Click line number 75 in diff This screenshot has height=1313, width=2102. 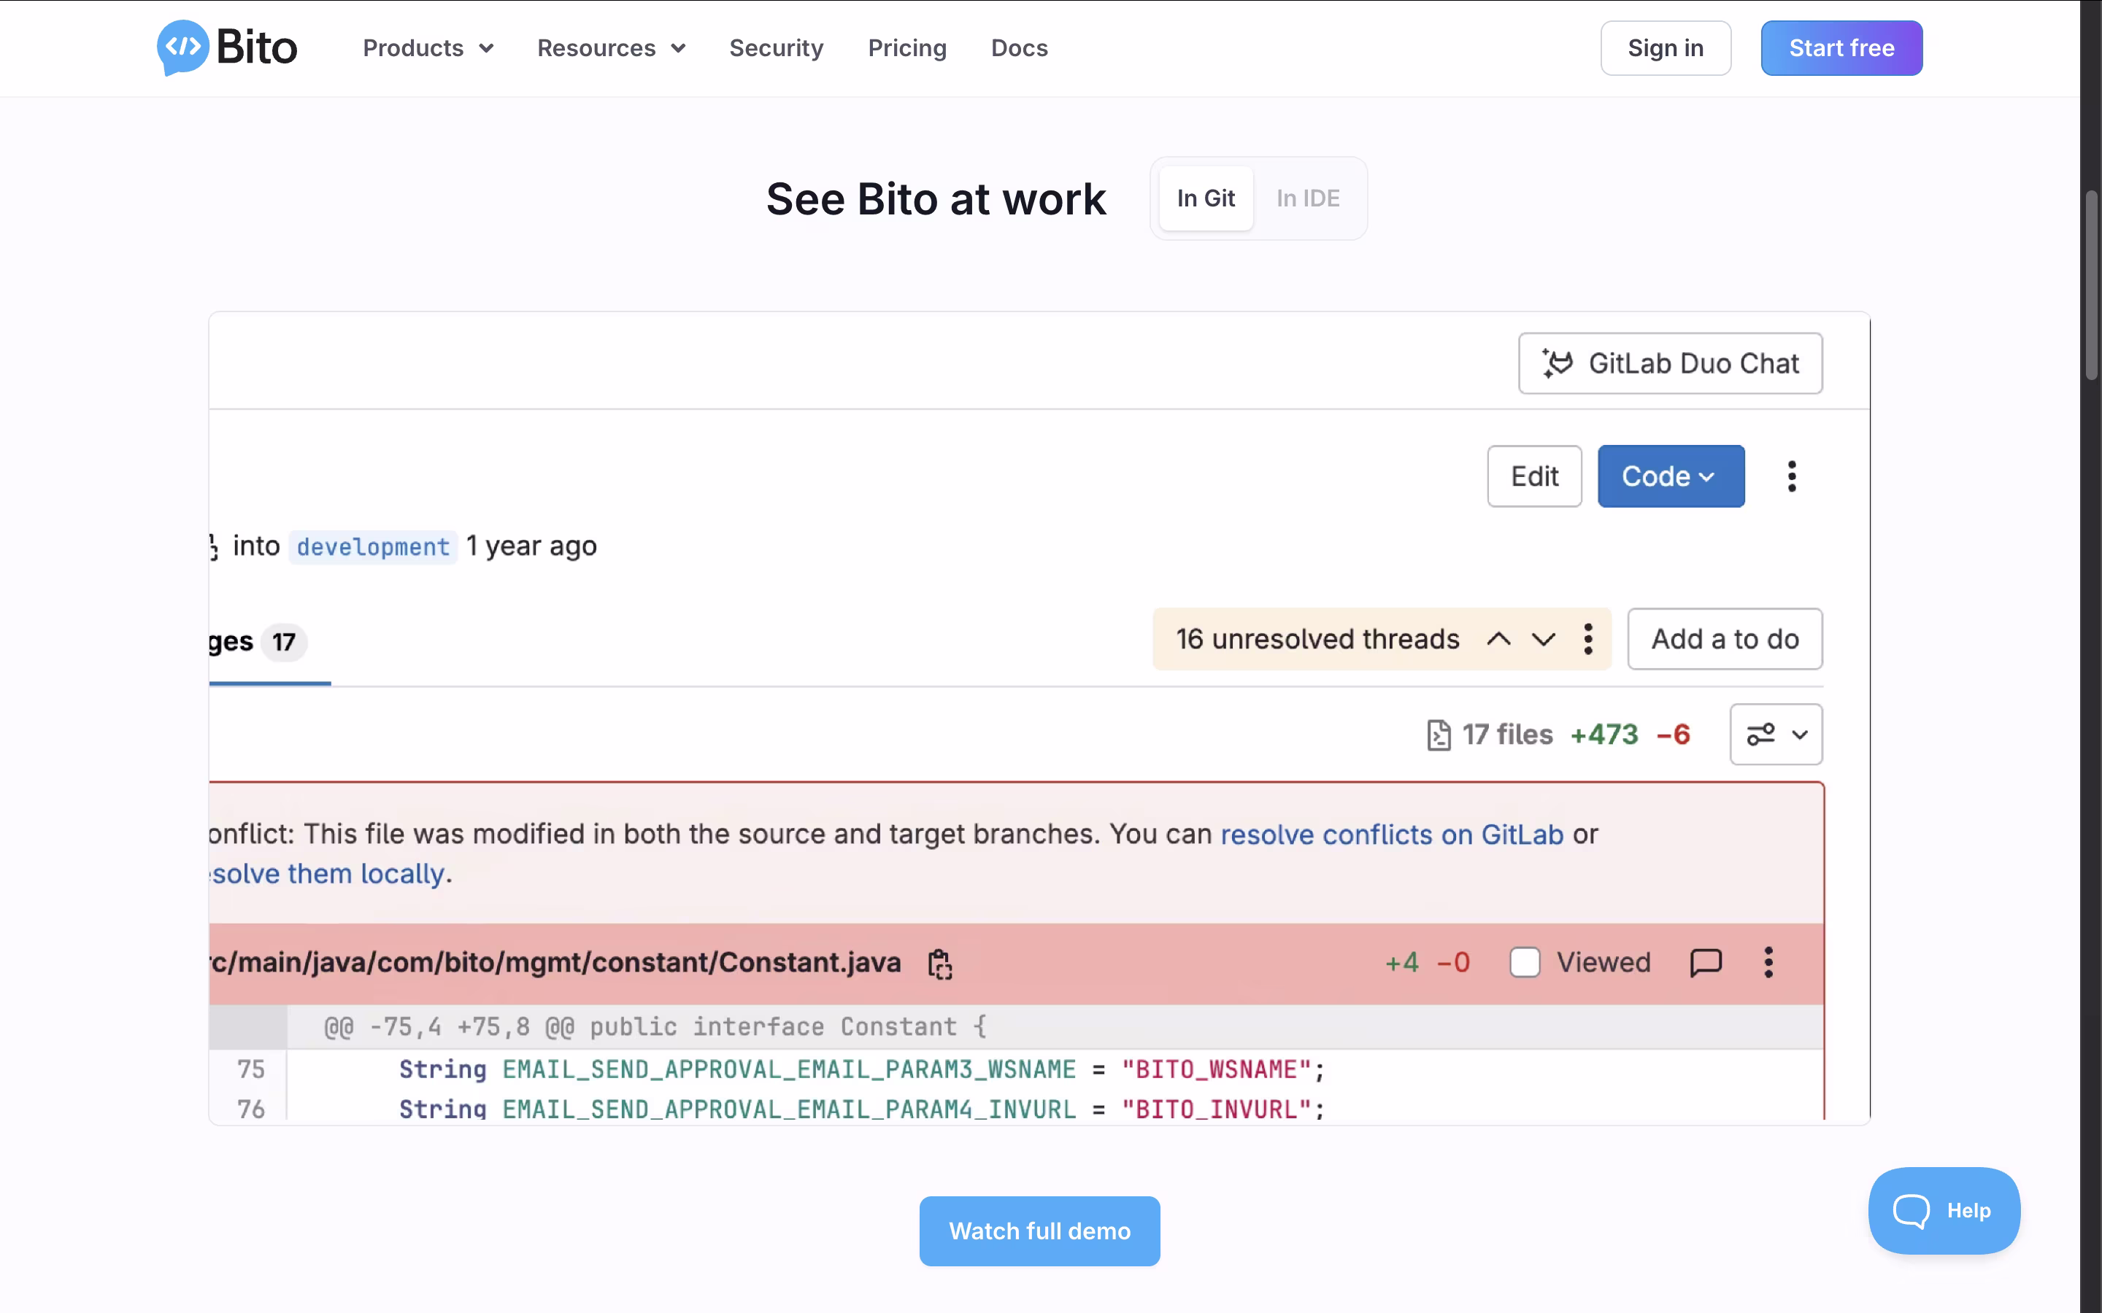pyautogui.click(x=250, y=1069)
